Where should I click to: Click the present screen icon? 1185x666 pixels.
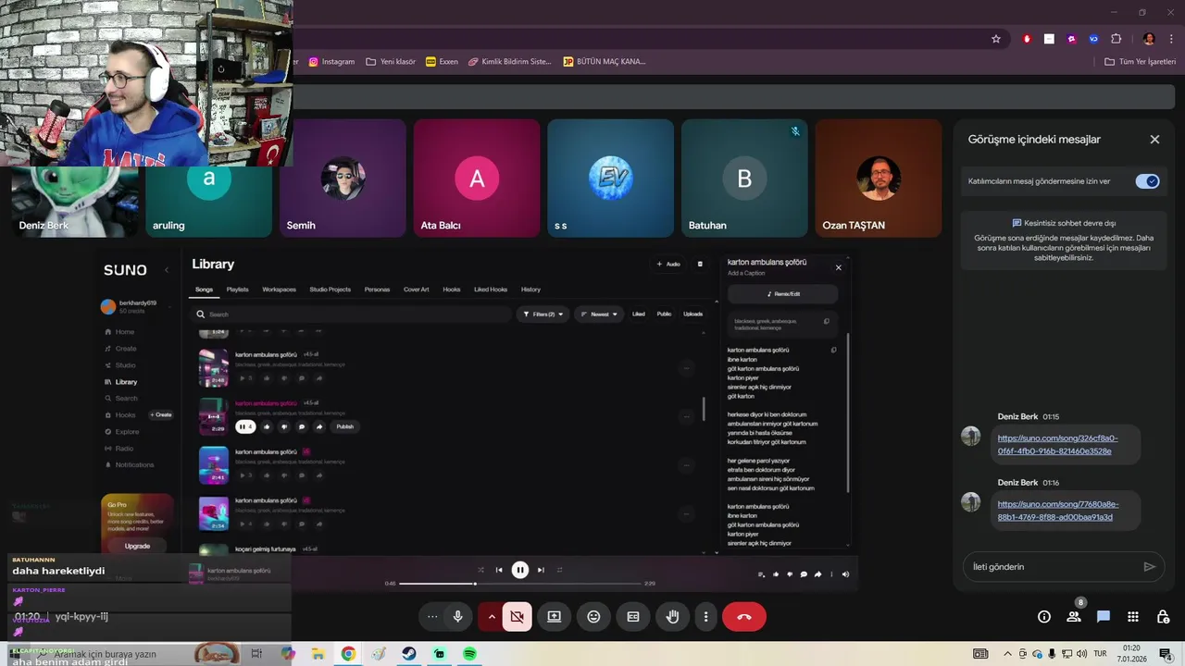(x=554, y=617)
